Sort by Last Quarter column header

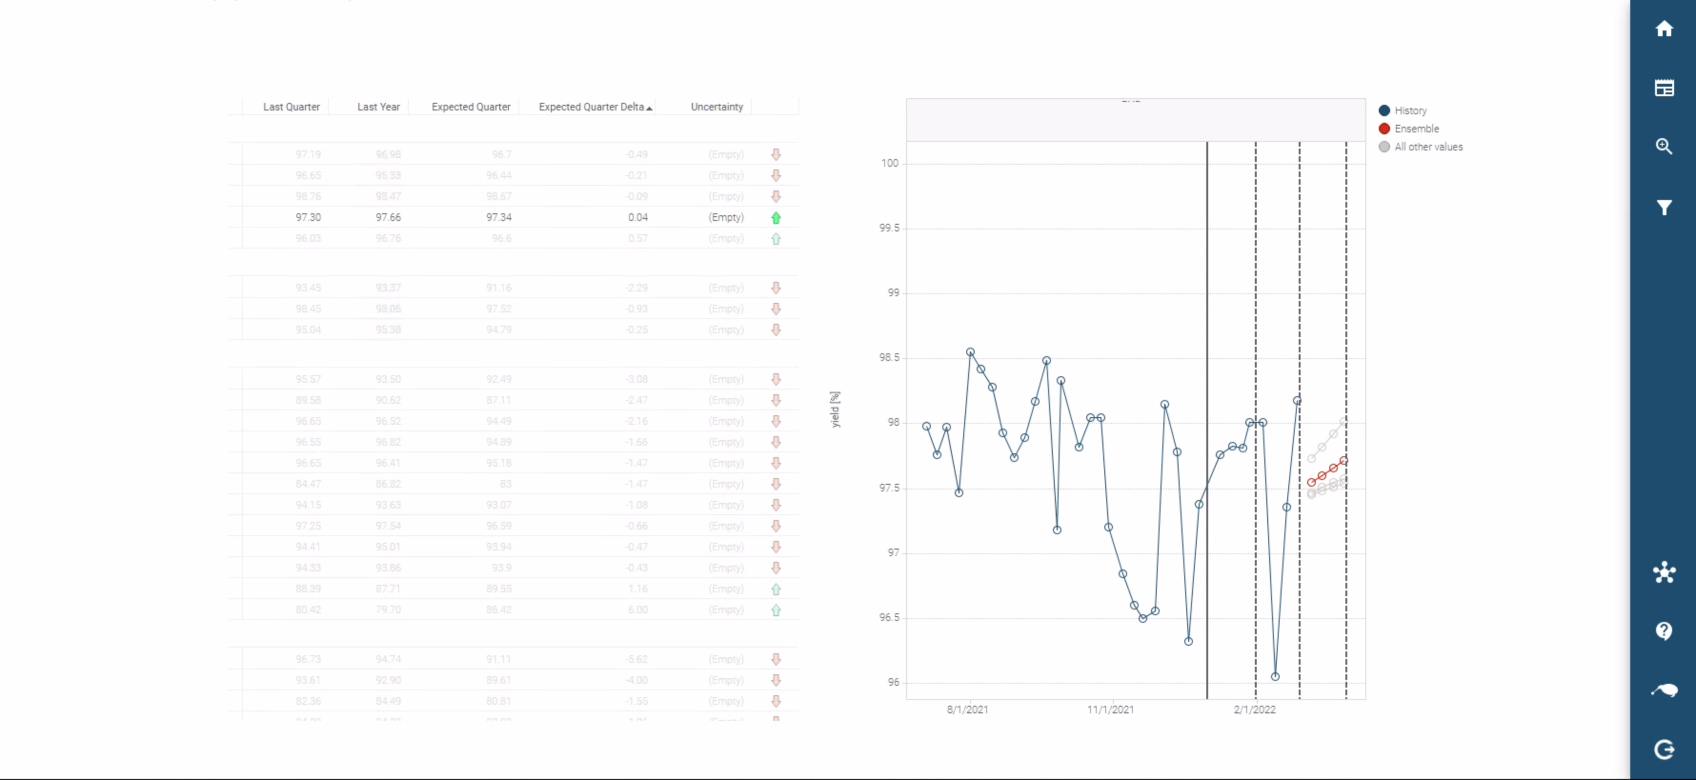(x=291, y=107)
